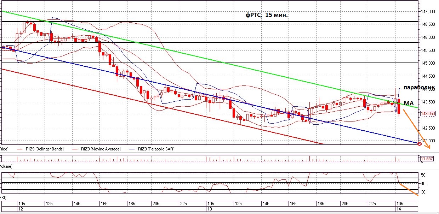Viewport: 439px width, 214px height.
Task: Click the 146 000 price axis label
Action: click(428, 37)
